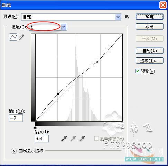Click the black point slider triangle
168x166 pixels.
pyautogui.click(x=35, y=127)
